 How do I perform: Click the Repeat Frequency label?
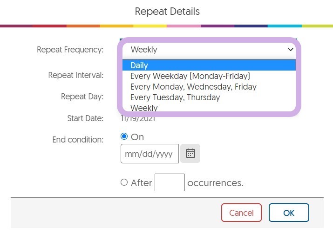(70, 50)
